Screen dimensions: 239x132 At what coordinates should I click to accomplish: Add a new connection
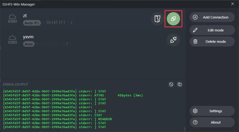click(212, 17)
